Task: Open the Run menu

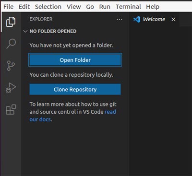Action: tap(105, 7)
